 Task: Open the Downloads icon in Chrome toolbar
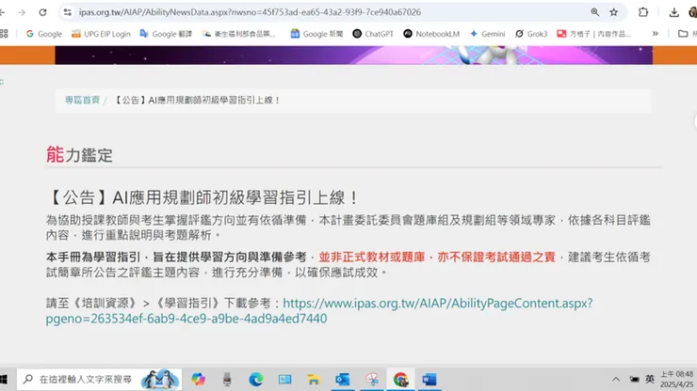click(673, 12)
